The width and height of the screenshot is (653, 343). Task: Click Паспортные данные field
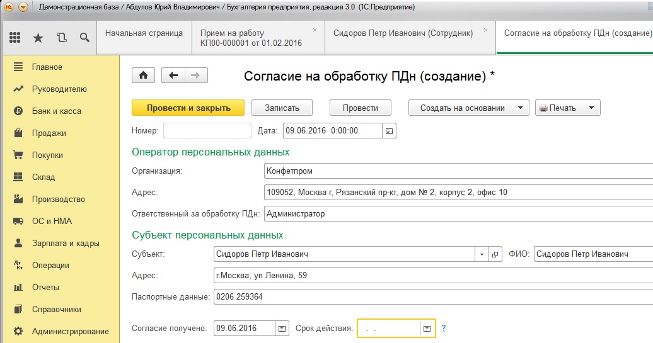click(434, 297)
